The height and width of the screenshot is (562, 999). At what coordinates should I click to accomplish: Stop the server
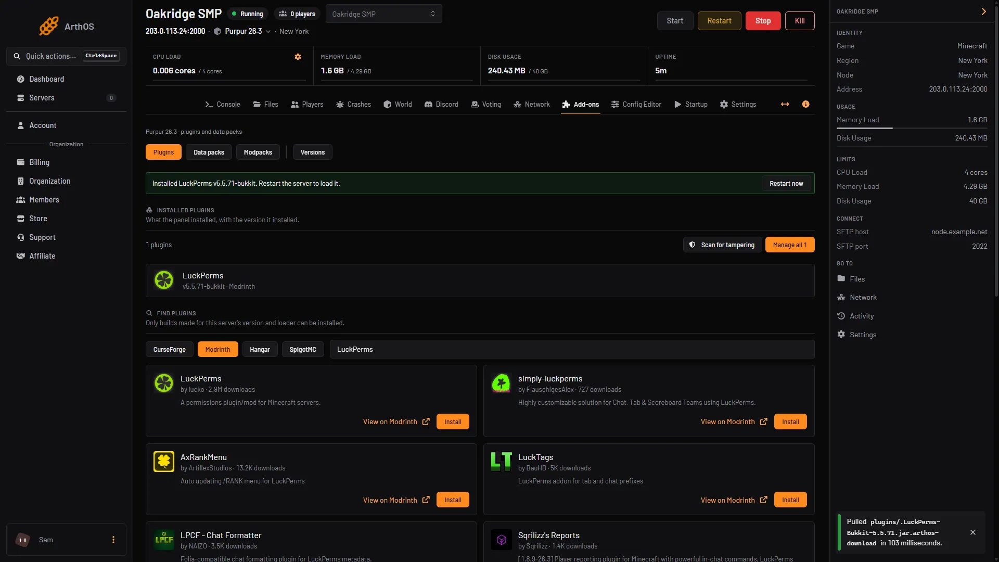[763, 21]
